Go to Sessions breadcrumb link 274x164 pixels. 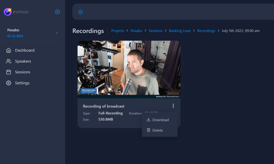(155, 31)
